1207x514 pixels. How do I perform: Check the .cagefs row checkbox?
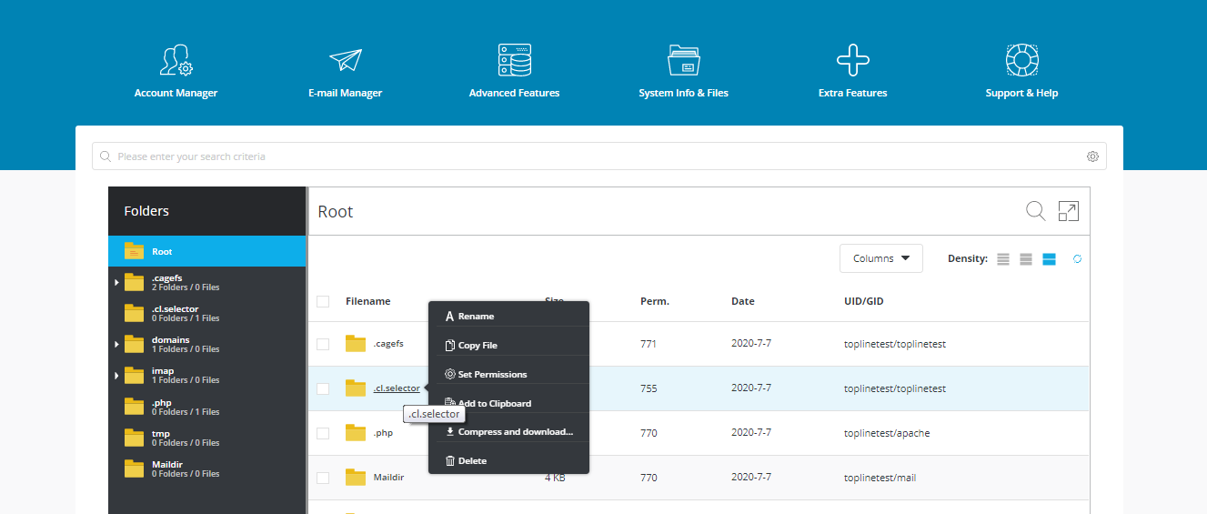323,344
